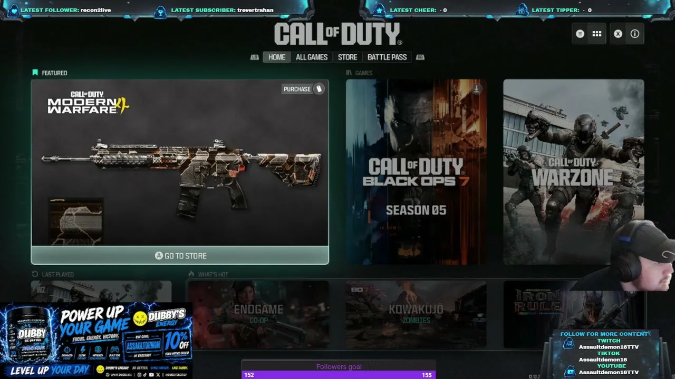Screen dimensions: 675x379
Task: Open the list menu icon at top right
Action: pyautogui.click(x=580, y=34)
